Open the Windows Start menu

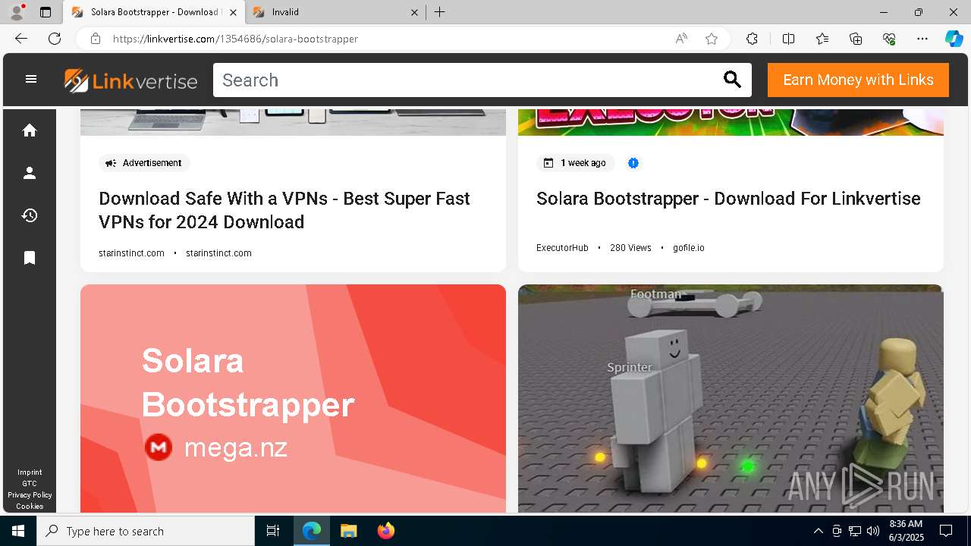(x=18, y=531)
